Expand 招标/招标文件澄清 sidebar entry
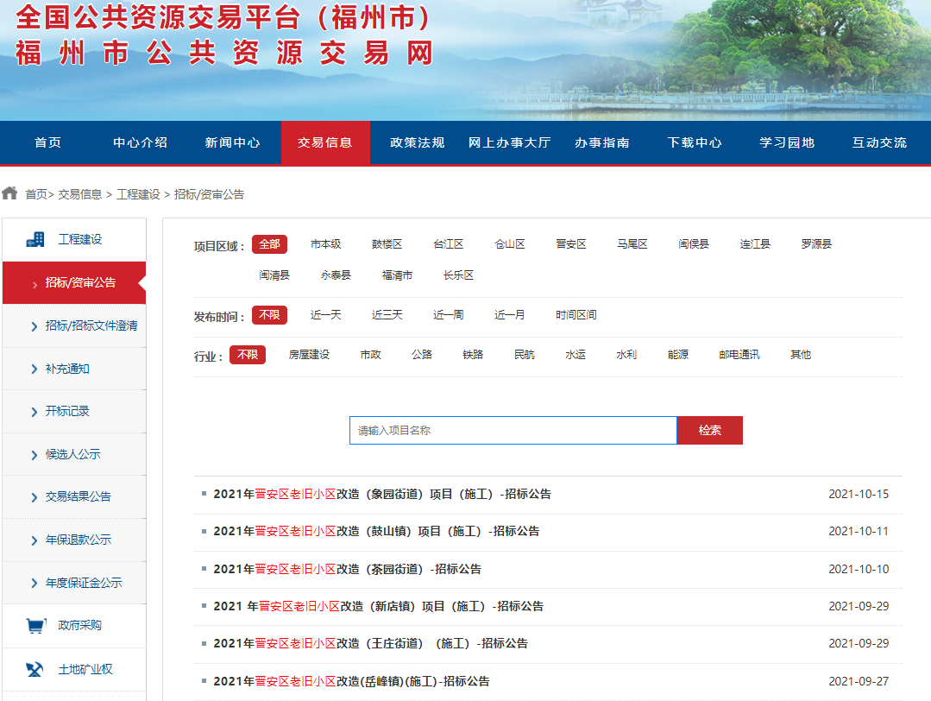 click(x=91, y=325)
